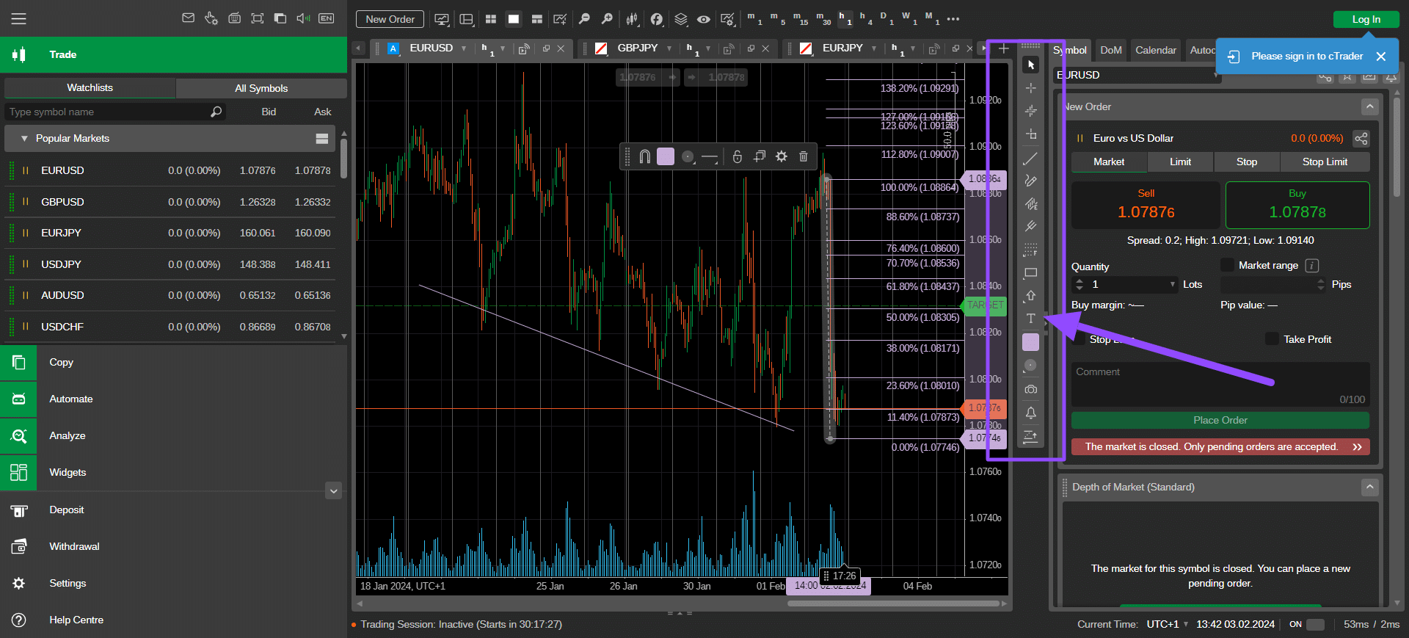Click inside the order Comment field
Screen dimensions: 1409x638
point(1220,385)
